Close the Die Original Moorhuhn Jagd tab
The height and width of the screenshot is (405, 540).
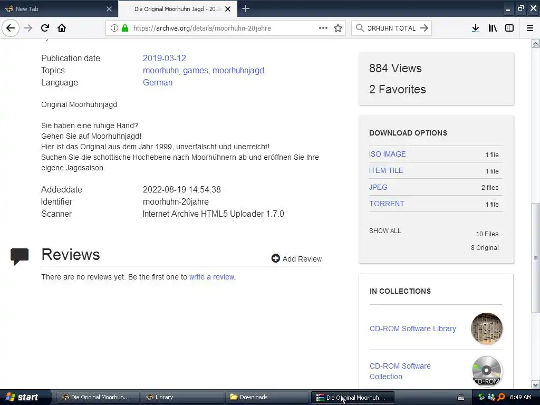click(x=228, y=9)
